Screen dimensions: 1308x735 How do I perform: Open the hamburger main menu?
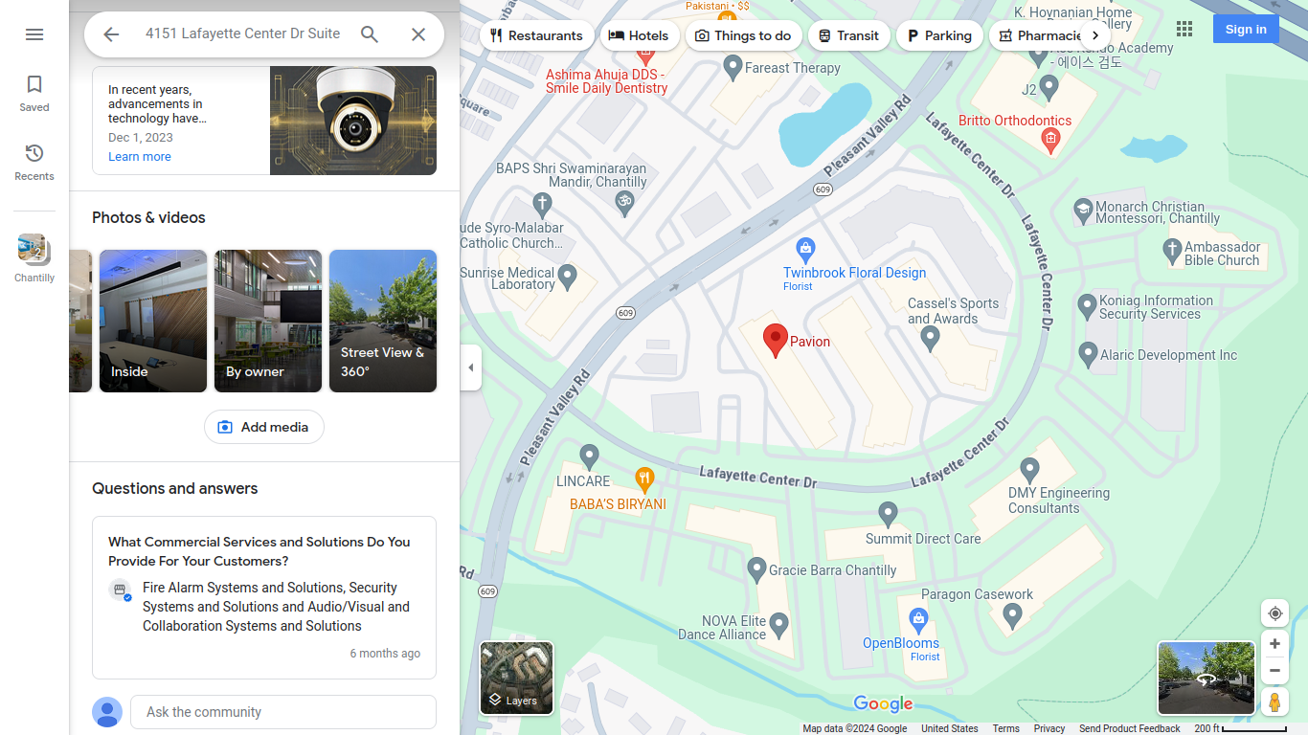point(34,34)
